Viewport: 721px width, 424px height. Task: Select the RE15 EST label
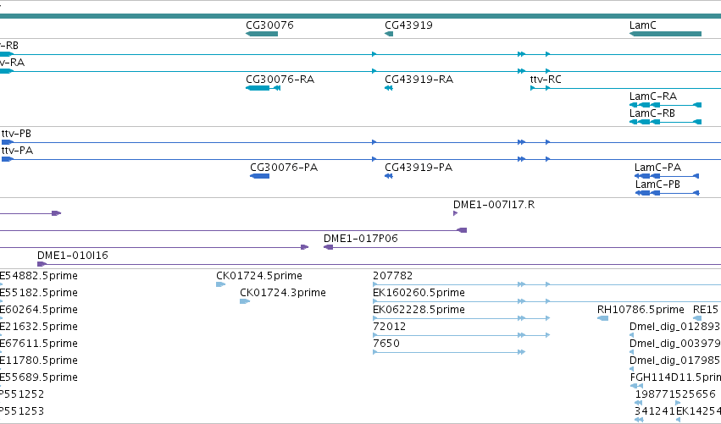706,310
